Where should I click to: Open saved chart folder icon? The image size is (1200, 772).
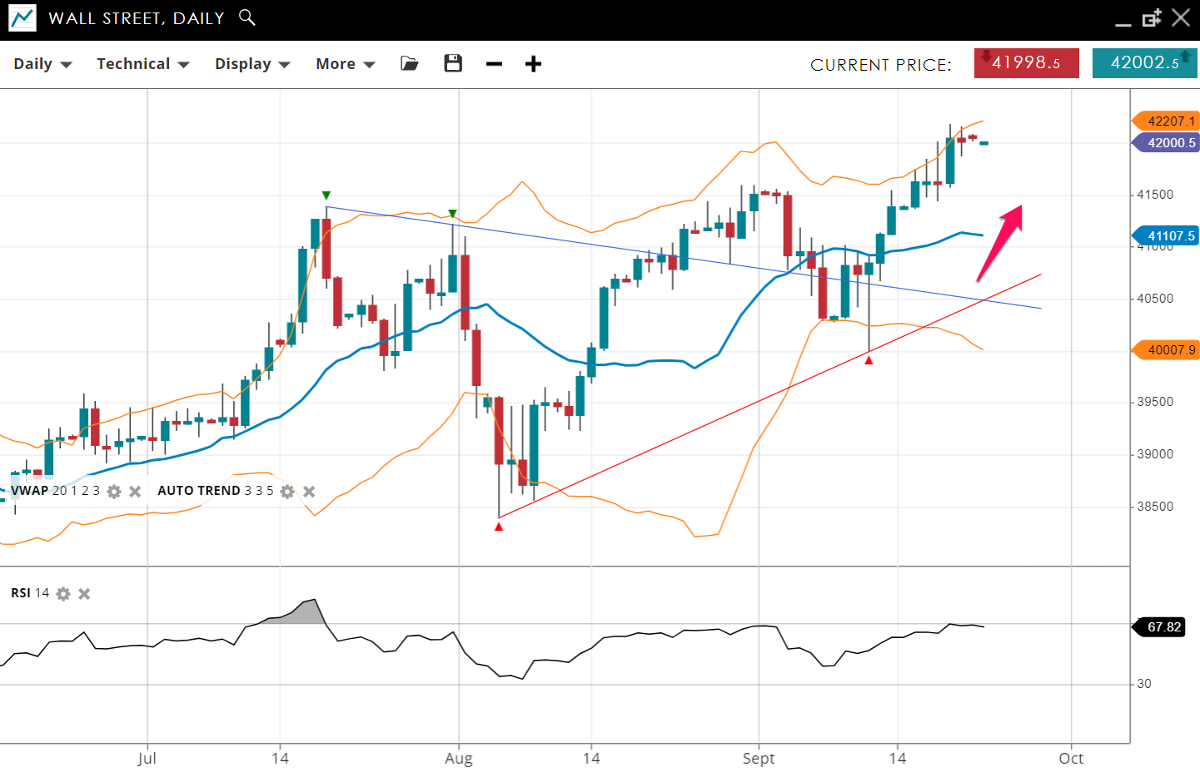(409, 64)
